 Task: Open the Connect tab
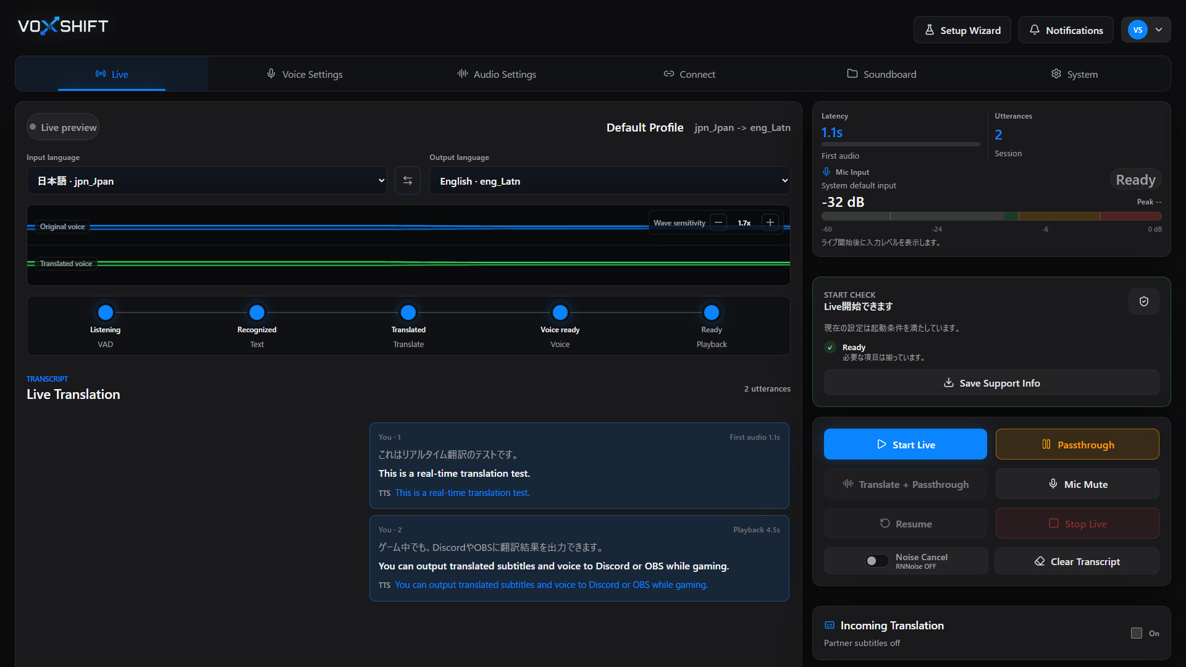pyautogui.click(x=689, y=74)
